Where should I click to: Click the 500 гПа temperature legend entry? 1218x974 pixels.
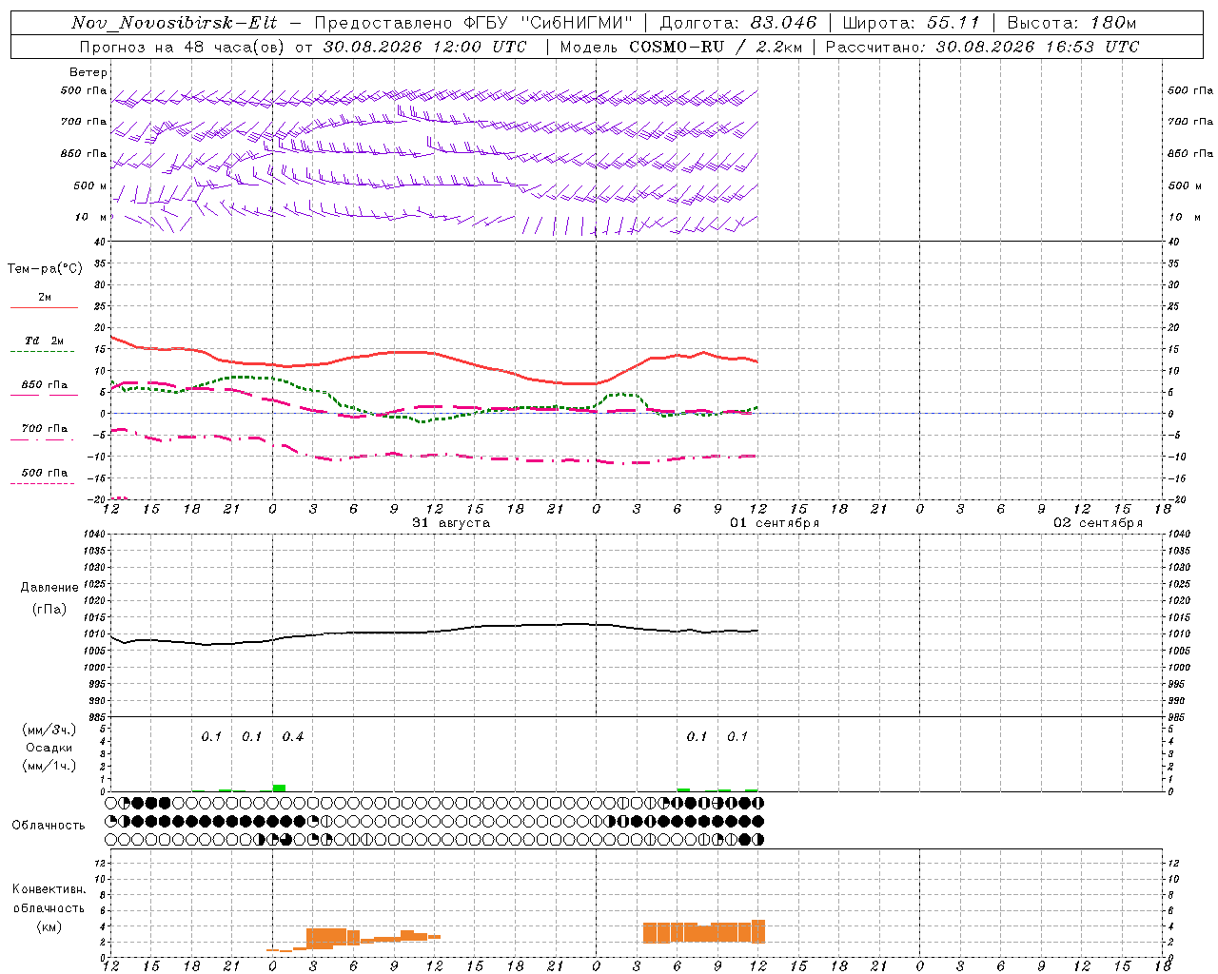[x=45, y=473]
